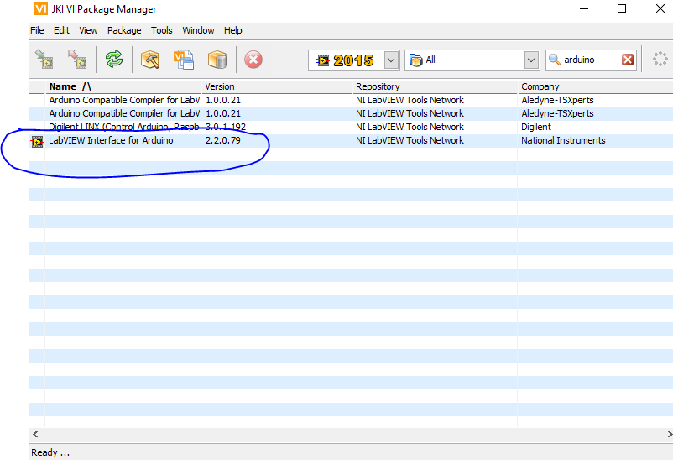The width and height of the screenshot is (673, 460).
Task: Sort by the Name column header
Action: coord(123,86)
